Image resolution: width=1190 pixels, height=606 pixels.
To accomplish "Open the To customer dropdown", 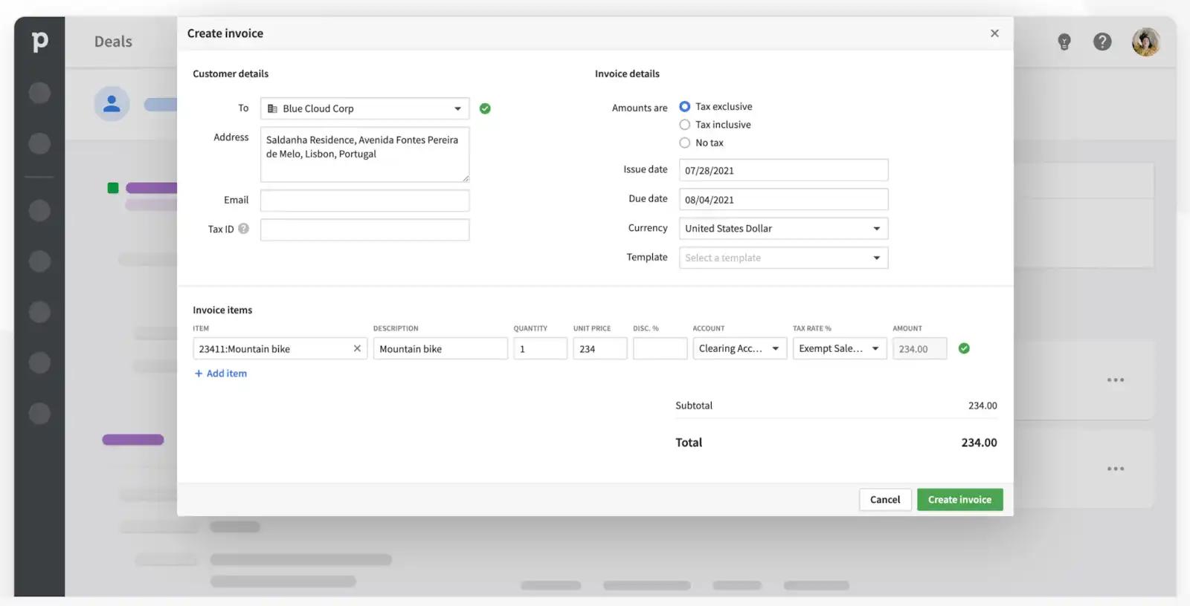I will tap(364, 108).
